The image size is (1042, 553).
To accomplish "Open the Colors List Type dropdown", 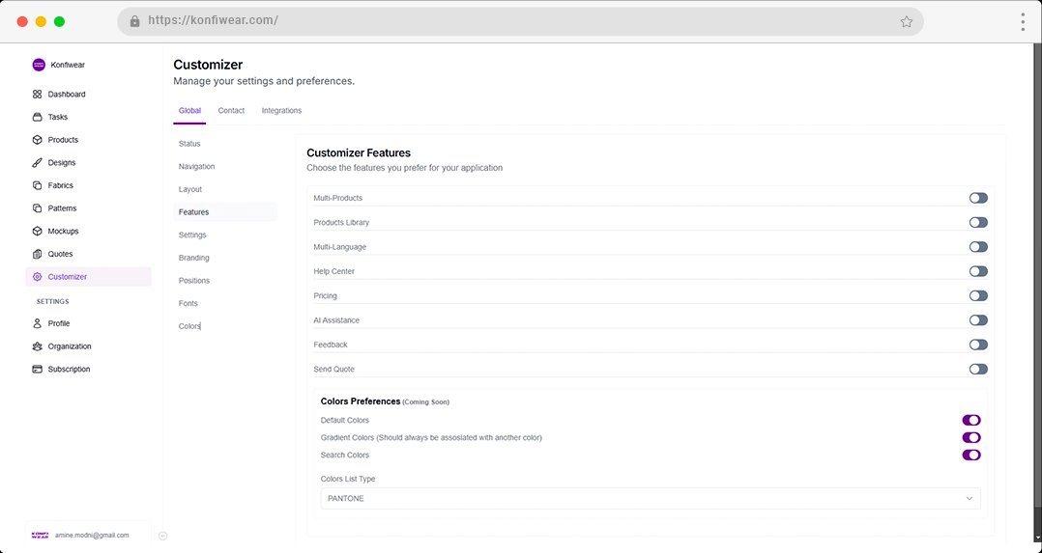I will 650,498.
